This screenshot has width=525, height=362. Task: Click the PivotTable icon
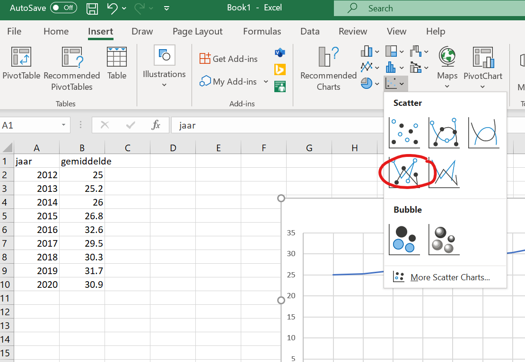pyautogui.click(x=21, y=57)
